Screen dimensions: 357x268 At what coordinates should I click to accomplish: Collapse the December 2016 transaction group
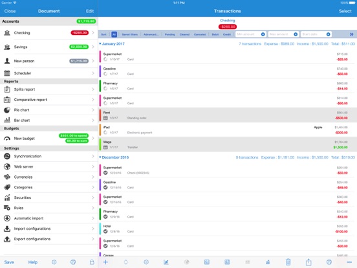tap(100, 157)
